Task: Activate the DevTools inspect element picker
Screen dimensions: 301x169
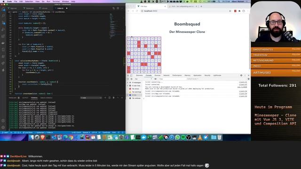Action: click(x=128, y=76)
